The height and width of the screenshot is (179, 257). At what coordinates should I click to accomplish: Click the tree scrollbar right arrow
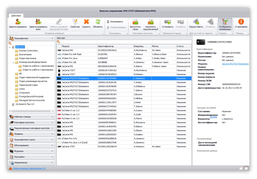pos(53,111)
